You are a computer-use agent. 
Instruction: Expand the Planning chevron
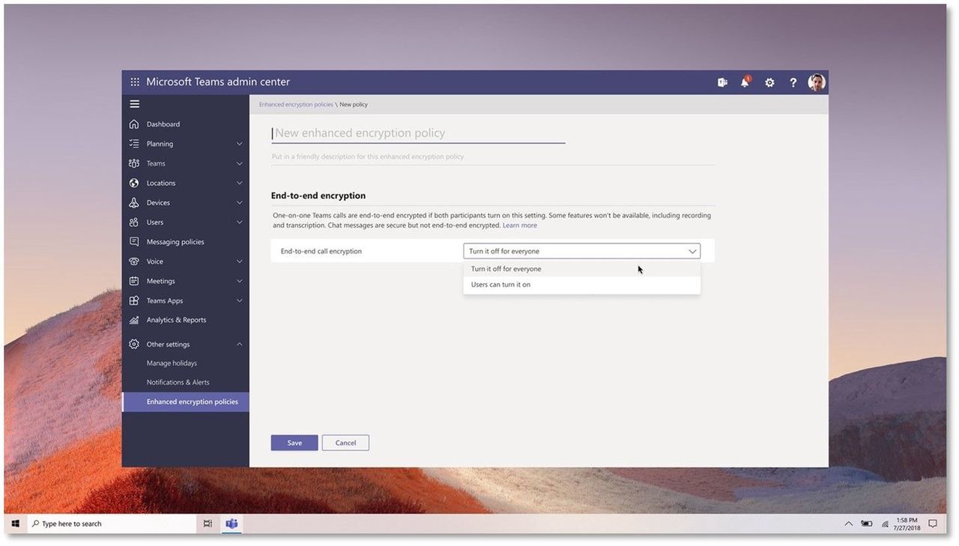[240, 144]
